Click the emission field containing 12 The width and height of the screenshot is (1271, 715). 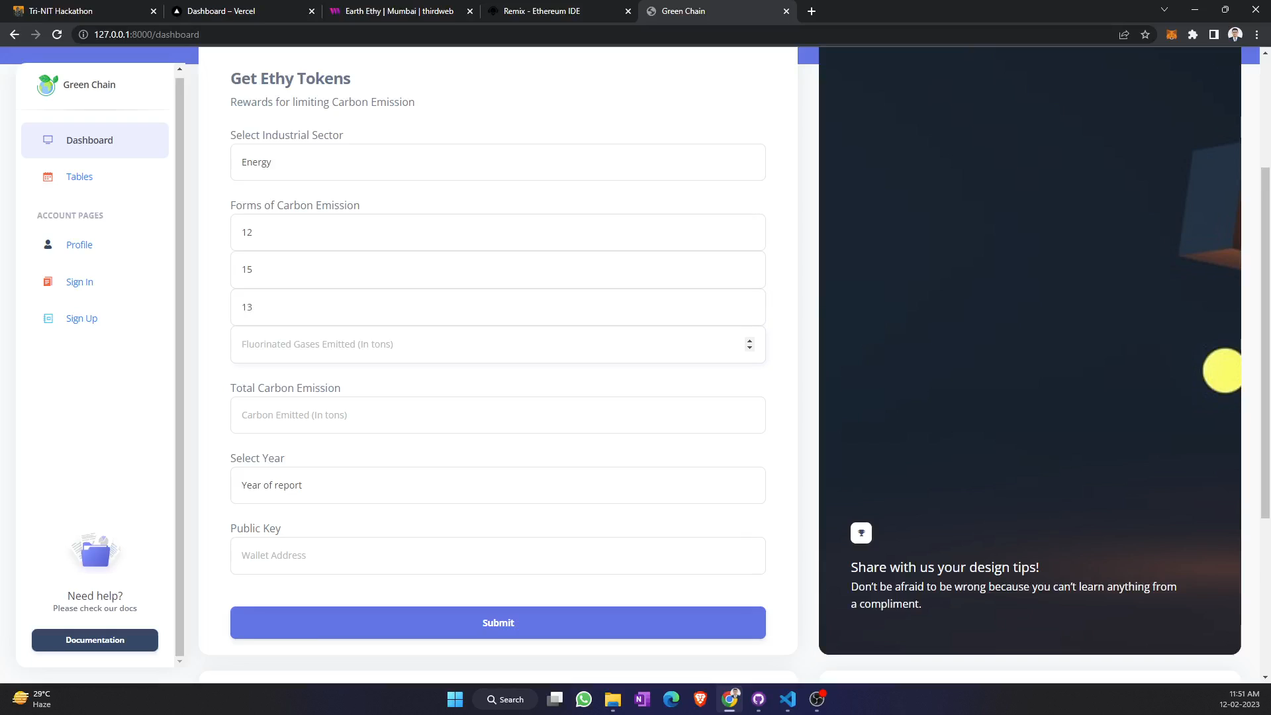498,232
